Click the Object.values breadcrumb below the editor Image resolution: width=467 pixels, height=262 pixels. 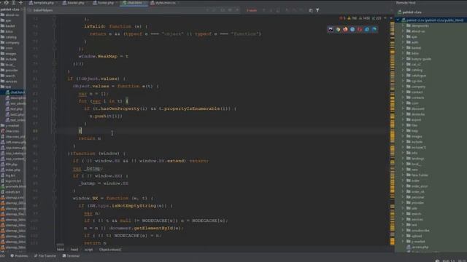[110, 250]
